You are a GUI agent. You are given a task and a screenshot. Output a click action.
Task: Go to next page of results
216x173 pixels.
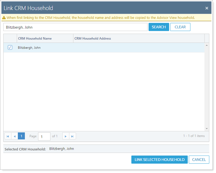tap(65, 136)
